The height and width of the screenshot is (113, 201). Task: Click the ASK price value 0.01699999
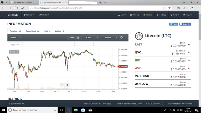(x=178, y=69)
